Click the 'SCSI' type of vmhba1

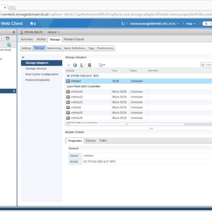[x=116, y=81]
